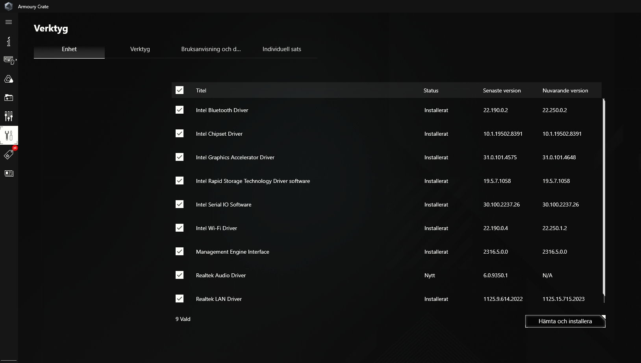
Task: Click latest version 30.100.2237.26
Action: point(502,205)
